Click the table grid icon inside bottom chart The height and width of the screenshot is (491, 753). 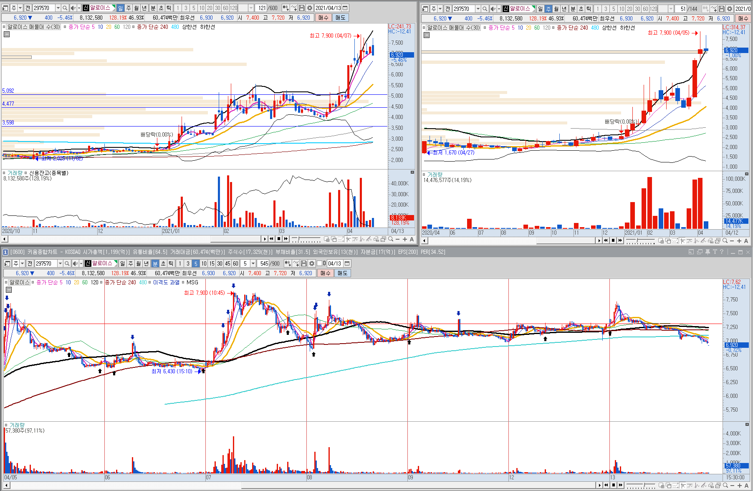coord(9,290)
